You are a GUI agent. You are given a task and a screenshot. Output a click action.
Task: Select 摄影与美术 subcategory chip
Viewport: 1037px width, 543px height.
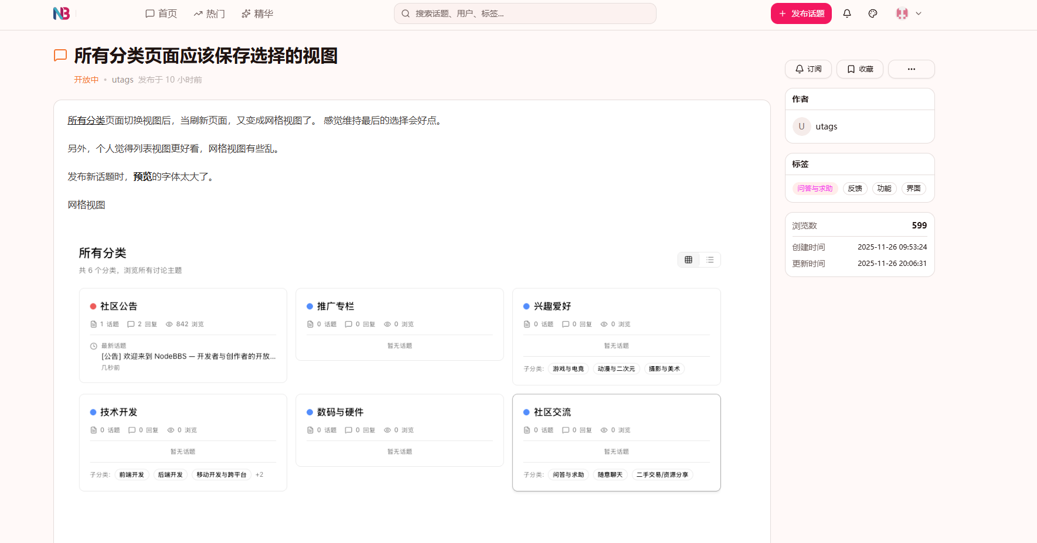pyautogui.click(x=664, y=369)
